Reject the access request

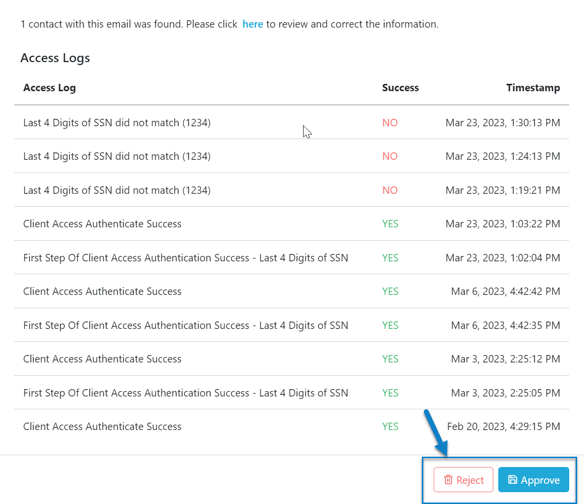[463, 479]
